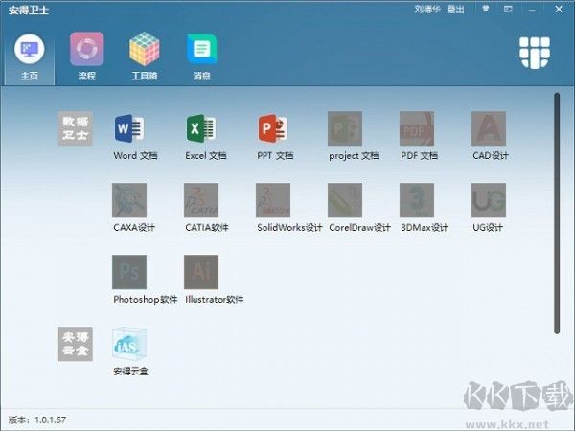
Task: Switch to the 流程 tab
Action: [x=86, y=54]
